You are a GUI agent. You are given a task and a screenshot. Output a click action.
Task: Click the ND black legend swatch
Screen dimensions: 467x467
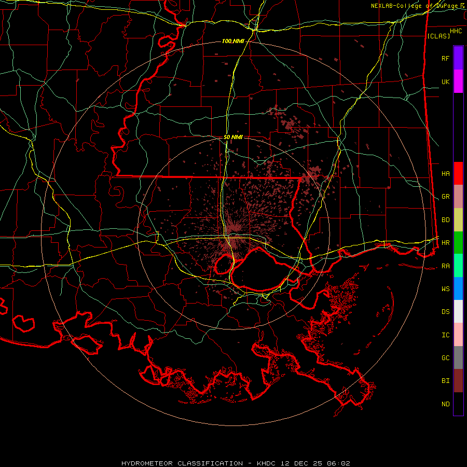[x=458, y=404]
